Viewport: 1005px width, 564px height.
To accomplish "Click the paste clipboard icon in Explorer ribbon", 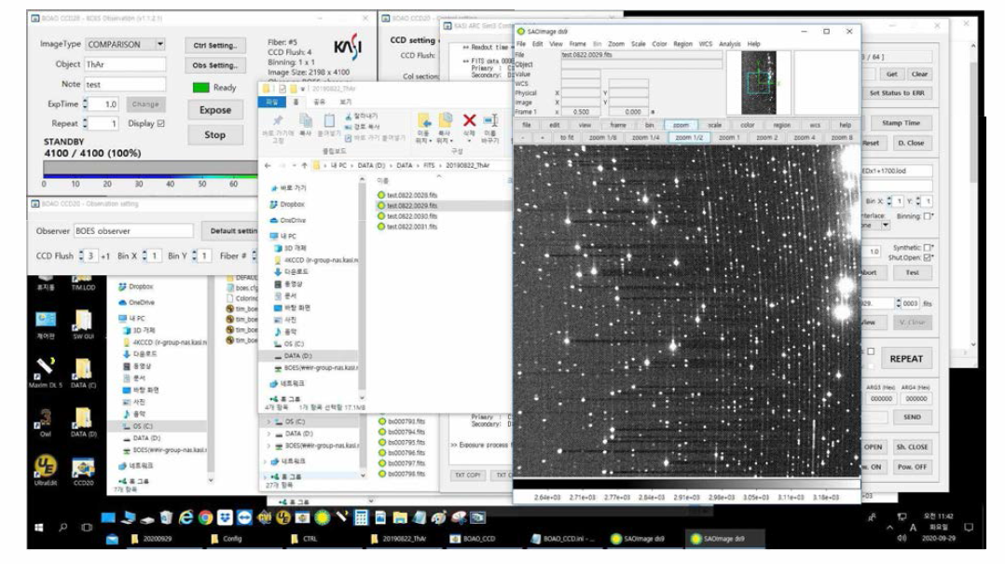I will (x=329, y=120).
